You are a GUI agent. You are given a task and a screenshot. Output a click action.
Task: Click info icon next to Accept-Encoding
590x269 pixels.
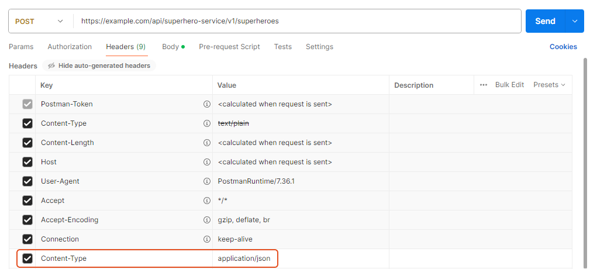click(x=206, y=220)
